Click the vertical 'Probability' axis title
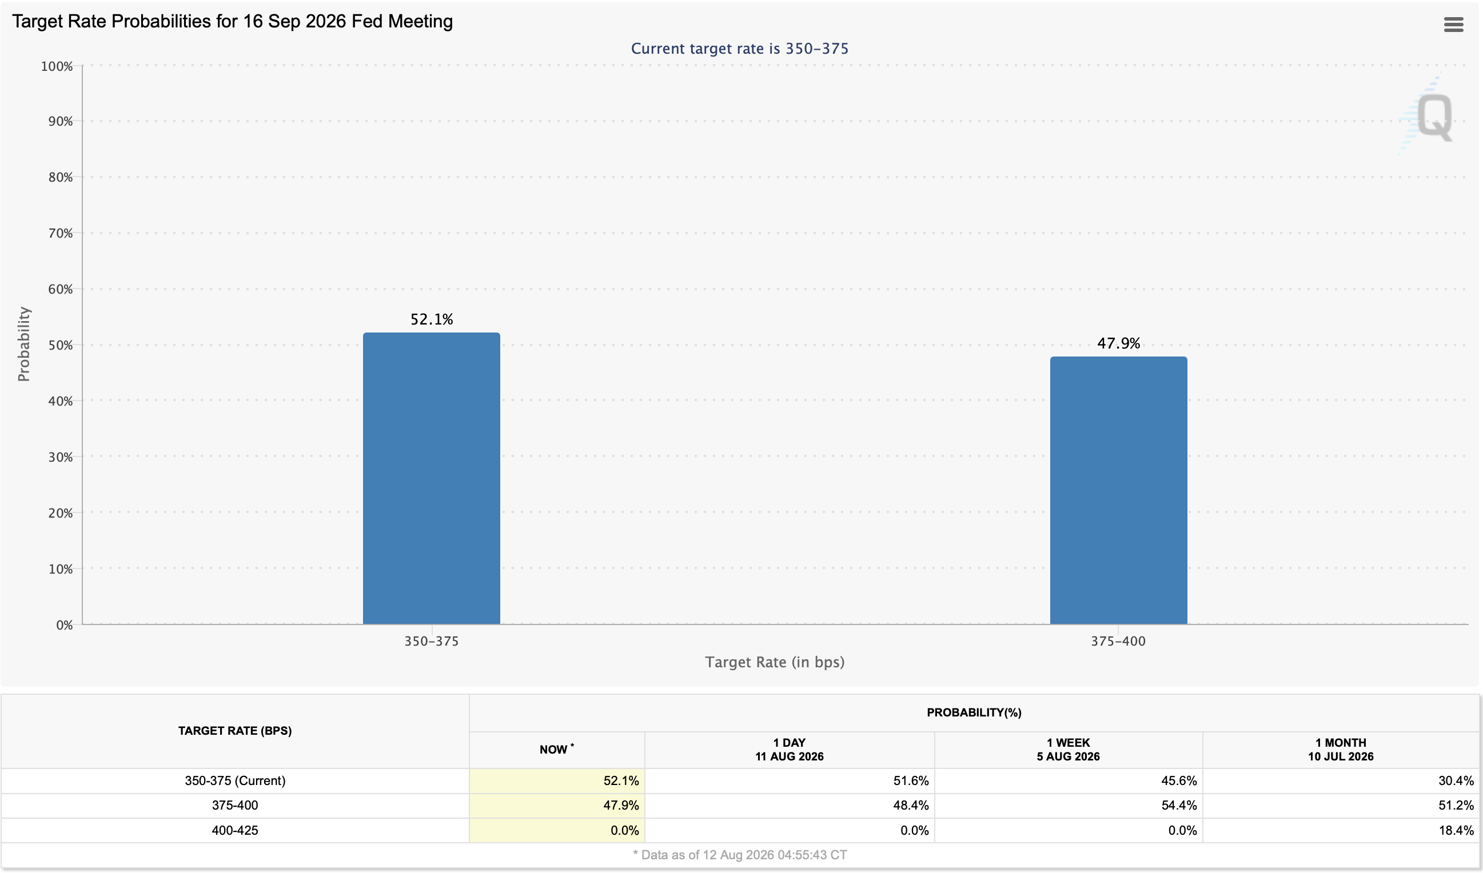This screenshot has height=873, width=1483. 23,344
